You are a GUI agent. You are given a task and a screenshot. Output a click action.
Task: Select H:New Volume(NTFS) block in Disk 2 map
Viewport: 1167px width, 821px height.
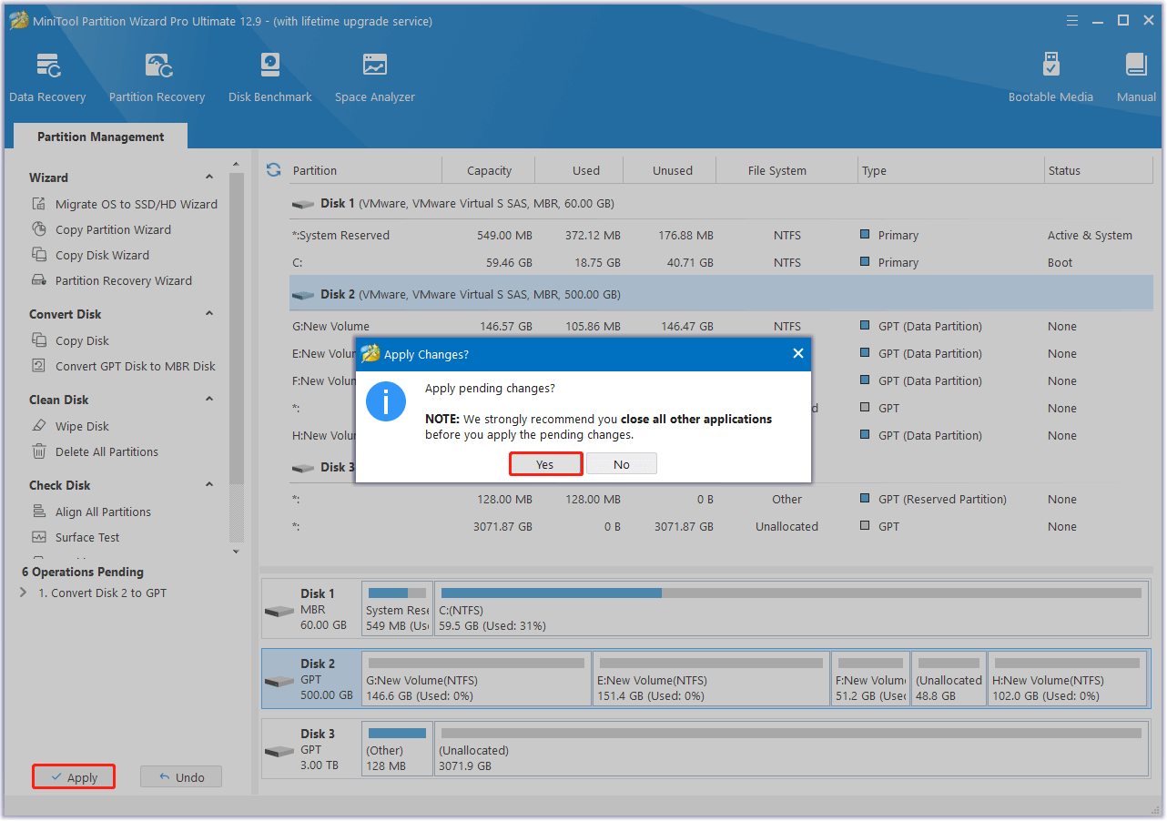(x=1068, y=678)
